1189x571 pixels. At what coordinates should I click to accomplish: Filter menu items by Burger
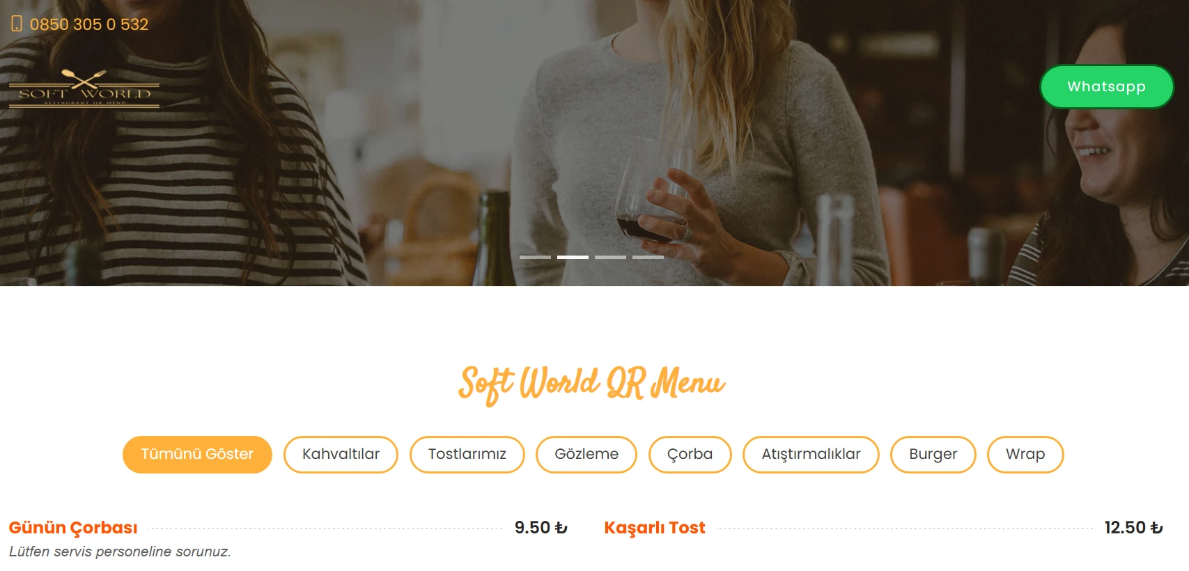click(933, 455)
